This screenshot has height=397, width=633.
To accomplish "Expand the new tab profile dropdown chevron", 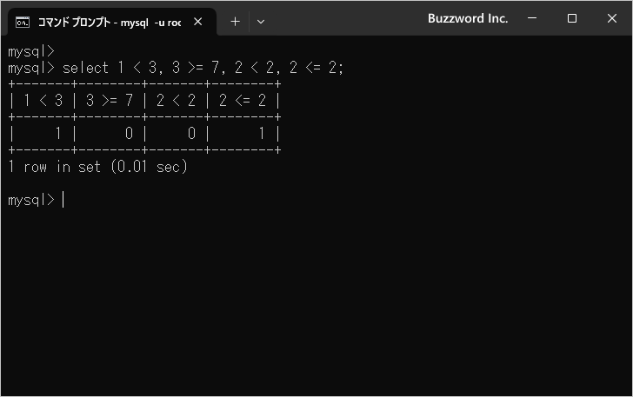I will 260,22.
